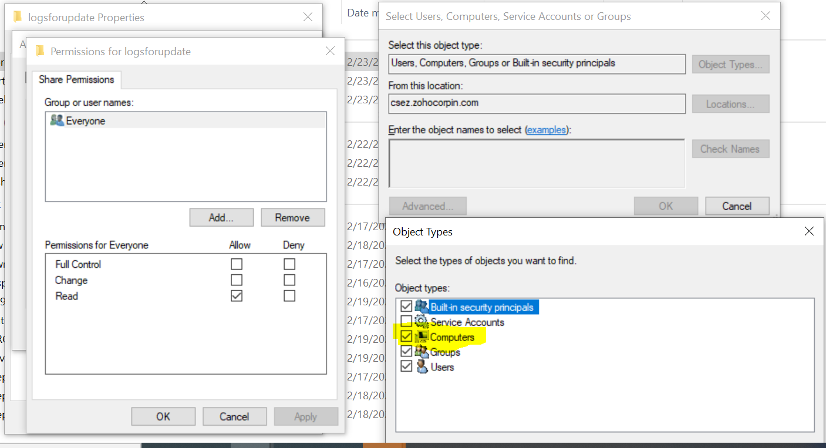
Task: Toggle the Computers object type checkbox
Action: tap(406, 337)
